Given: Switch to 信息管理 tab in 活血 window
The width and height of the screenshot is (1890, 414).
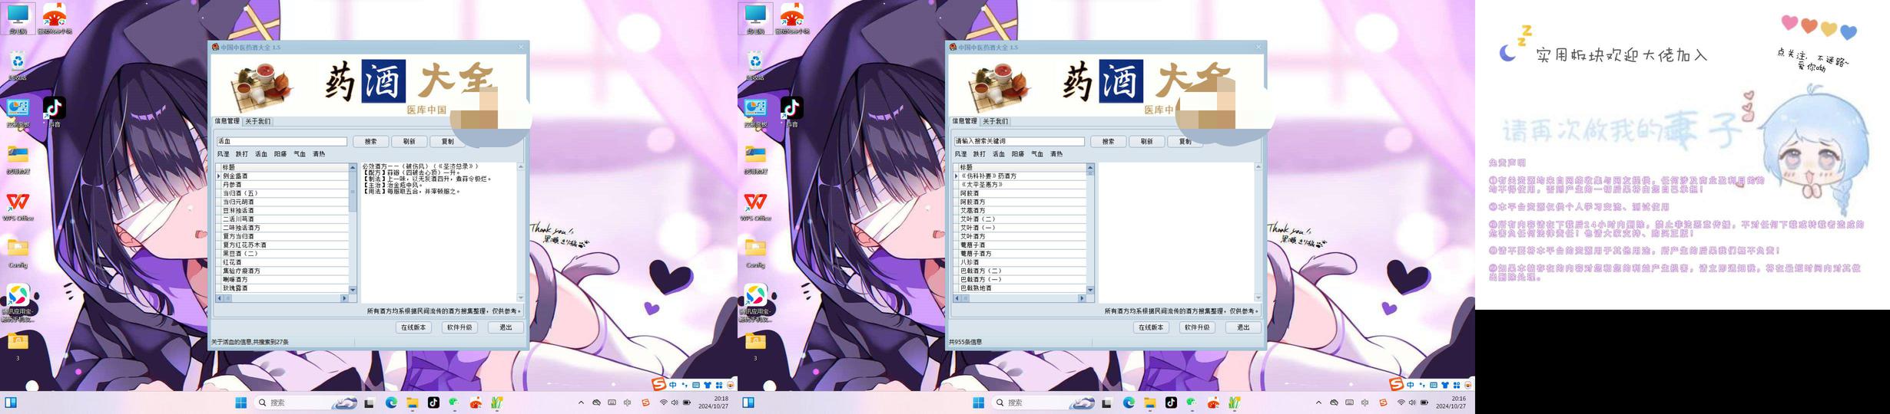Looking at the screenshot, I should coord(227,121).
